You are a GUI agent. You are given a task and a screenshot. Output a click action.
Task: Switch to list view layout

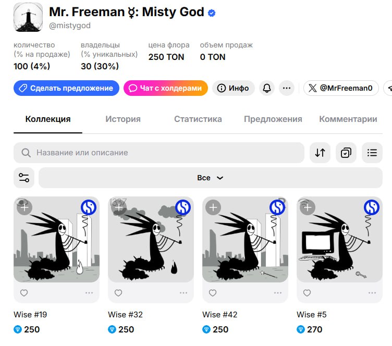[372, 153]
